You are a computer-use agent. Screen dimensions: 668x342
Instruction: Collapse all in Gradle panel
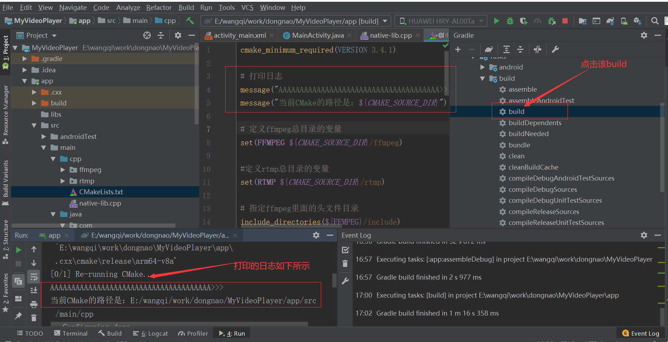click(520, 49)
